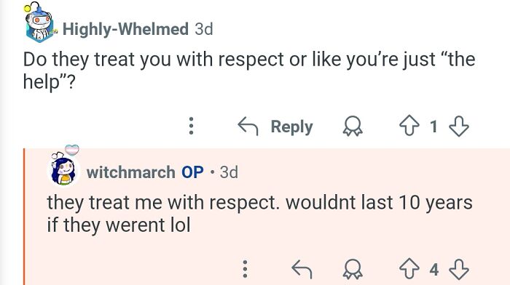
Task: Tap witchmarch's reply text about respect
Action: 259,214
